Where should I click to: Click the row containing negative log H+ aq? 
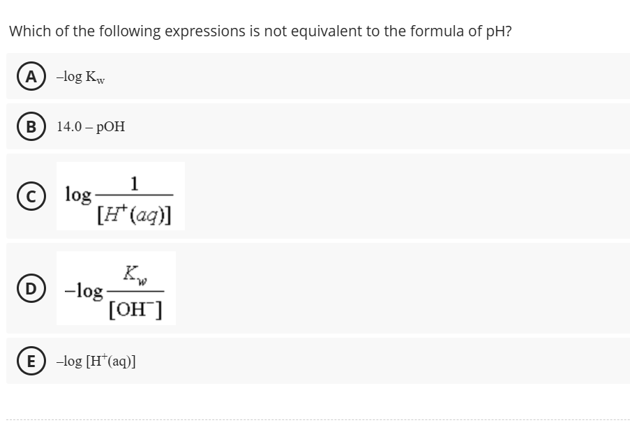click(314, 361)
